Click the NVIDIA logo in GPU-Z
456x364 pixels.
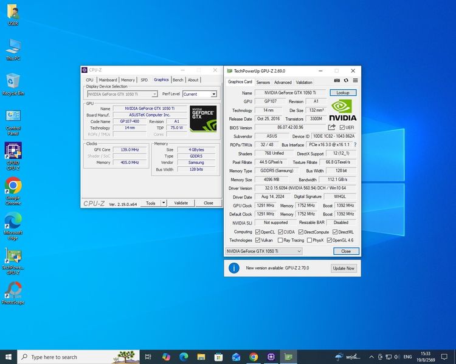pos(342,110)
